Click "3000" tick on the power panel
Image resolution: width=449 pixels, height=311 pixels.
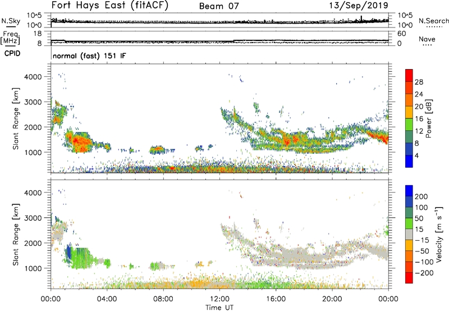(33, 102)
